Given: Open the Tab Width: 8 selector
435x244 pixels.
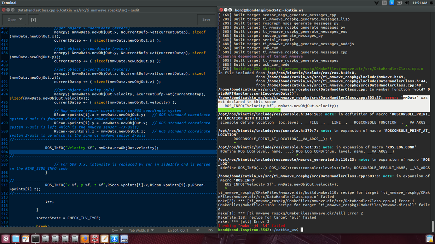Looking at the screenshot, I should point(141,230).
